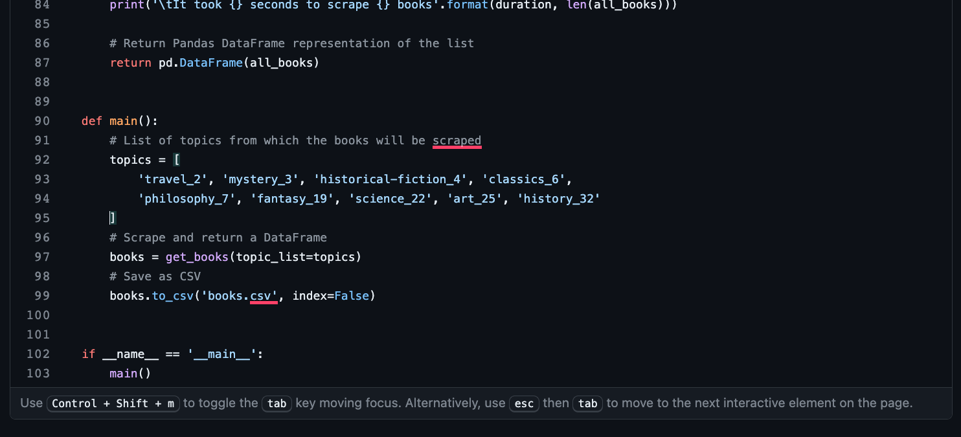The width and height of the screenshot is (961, 437).
Task: Click the 'Control + Shift + m' key badge
Action: coord(113,403)
